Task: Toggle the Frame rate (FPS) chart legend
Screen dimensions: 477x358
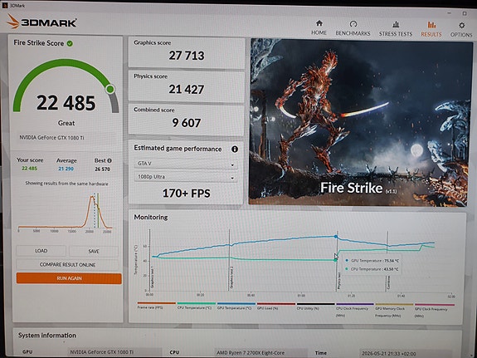Action: click(156, 306)
